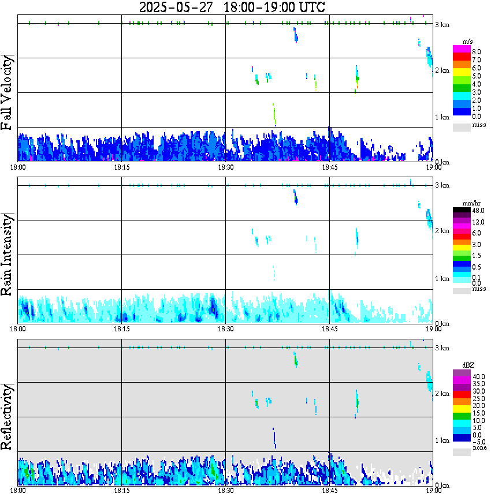
Task: Click the 'm/s' unit label
Action: pyautogui.click(x=467, y=42)
